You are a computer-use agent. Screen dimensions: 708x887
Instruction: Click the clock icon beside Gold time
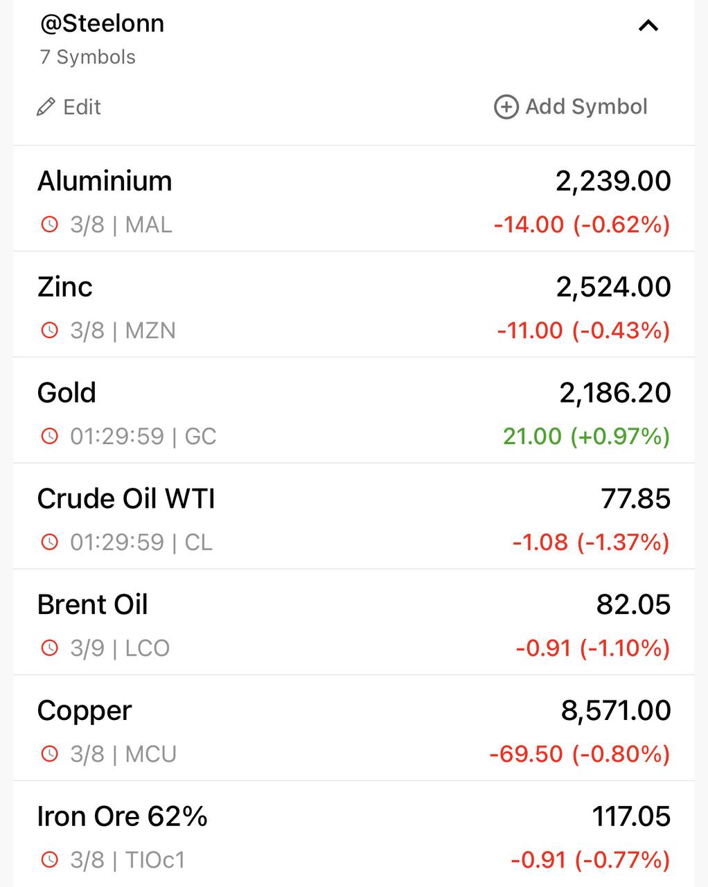click(x=50, y=437)
